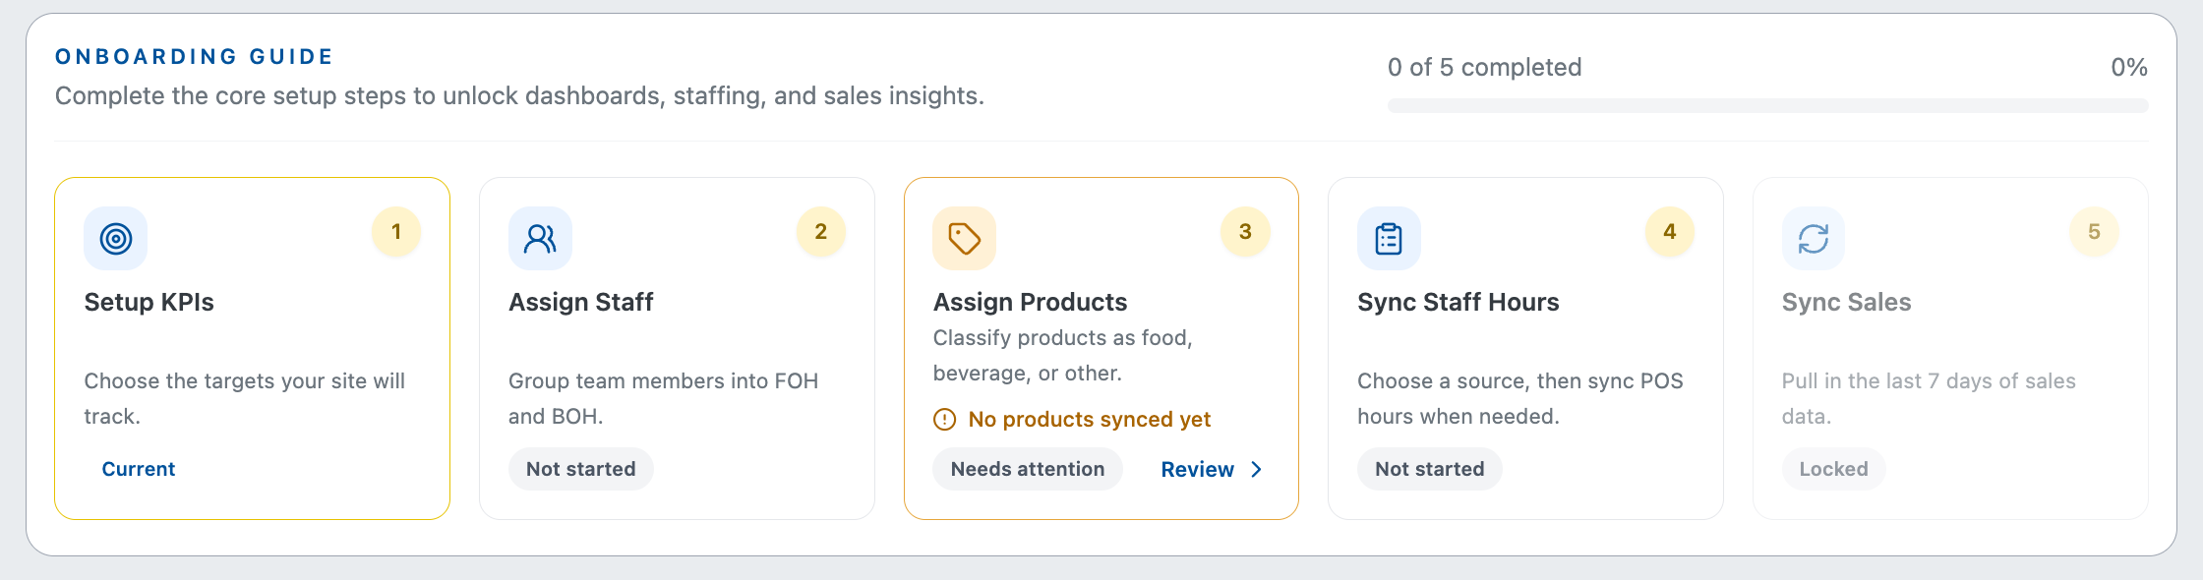Image resolution: width=2203 pixels, height=580 pixels.
Task: Click the No products synced yet message
Action: (x=1090, y=420)
